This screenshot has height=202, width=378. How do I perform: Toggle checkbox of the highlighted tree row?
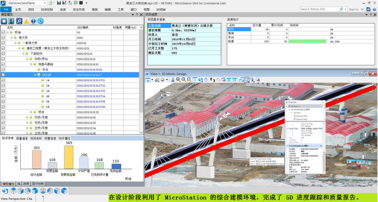[x=3, y=75]
